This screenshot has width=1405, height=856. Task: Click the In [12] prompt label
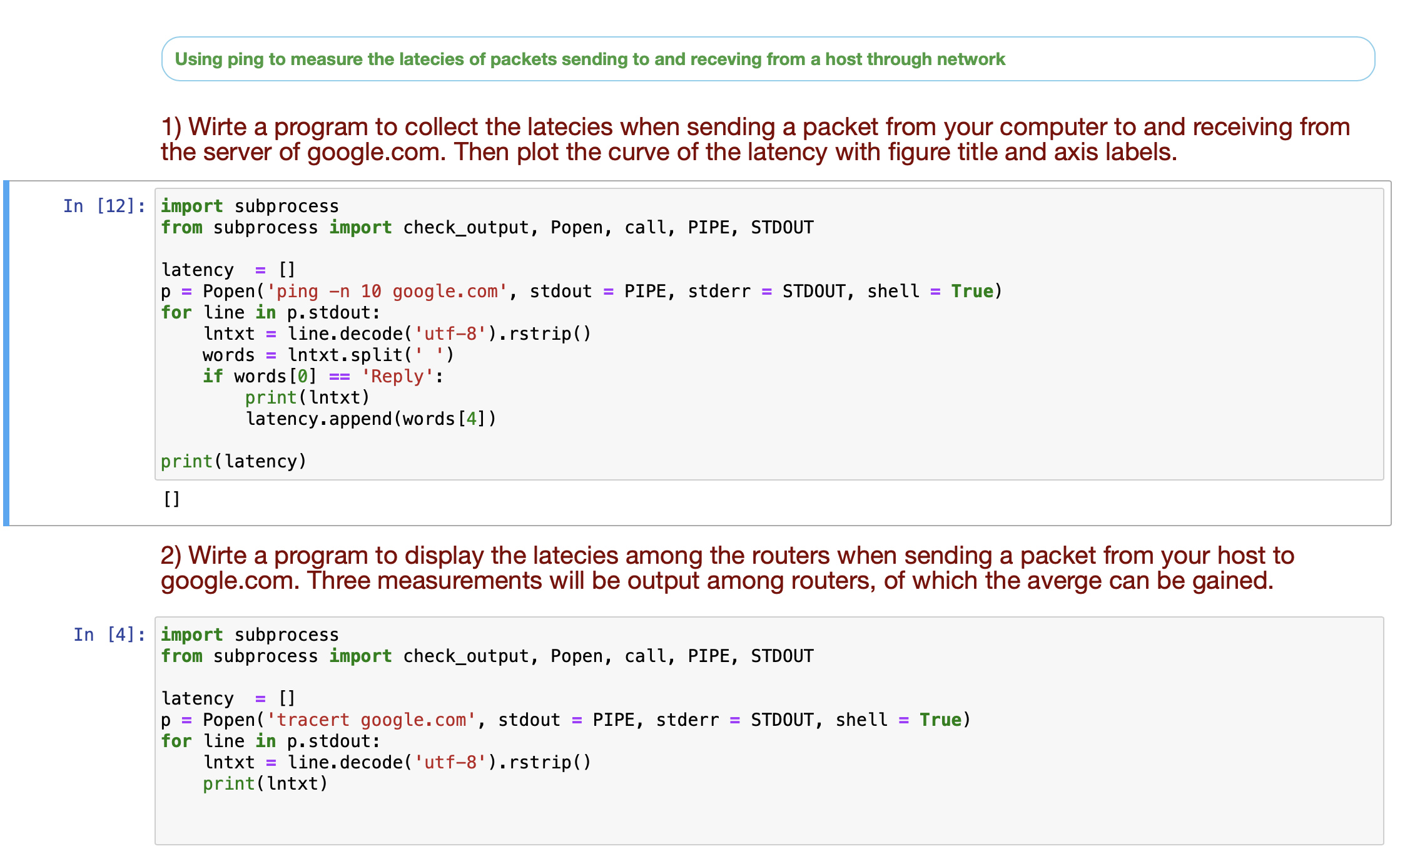[x=104, y=205]
